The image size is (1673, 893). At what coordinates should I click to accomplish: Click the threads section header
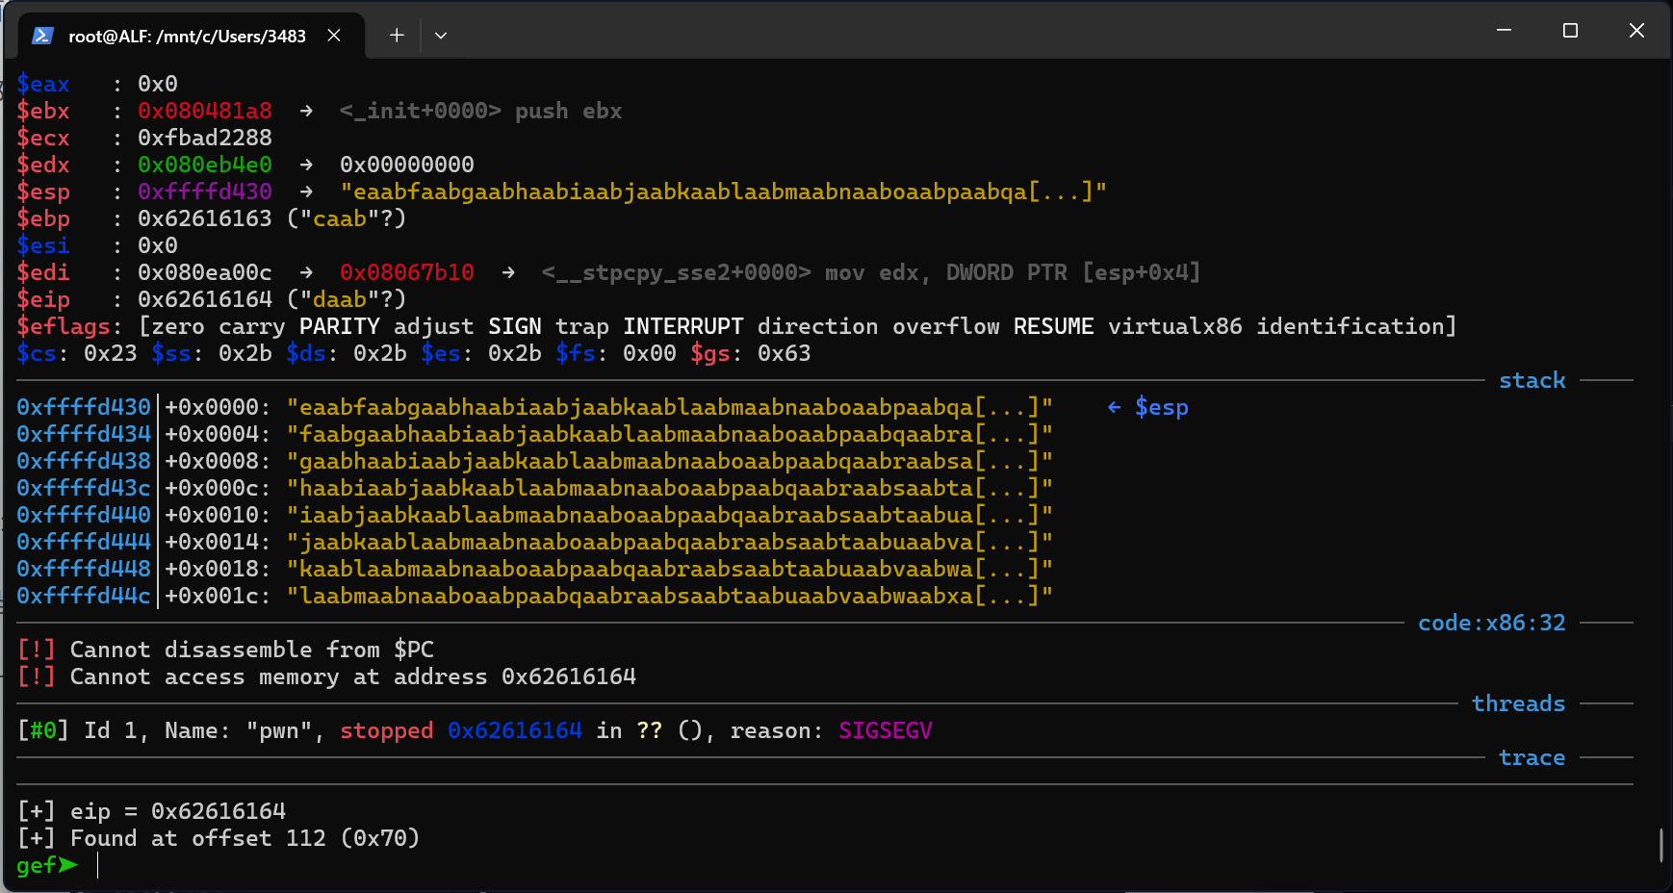tap(1519, 703)
